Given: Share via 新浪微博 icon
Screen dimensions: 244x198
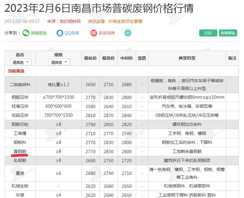Looking at the screenshot, I should pos(94,33).
